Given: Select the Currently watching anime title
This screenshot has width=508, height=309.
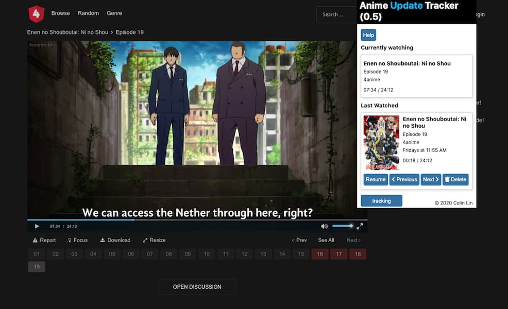Looking at the screenshot, I should (407, 63).
